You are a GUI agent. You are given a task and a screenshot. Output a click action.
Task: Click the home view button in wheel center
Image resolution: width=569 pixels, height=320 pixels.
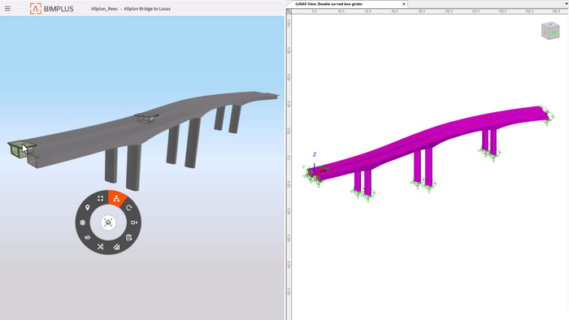point(108,223)
